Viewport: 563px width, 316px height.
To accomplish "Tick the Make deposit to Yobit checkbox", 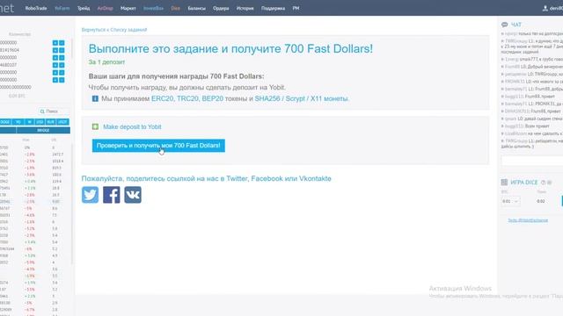I will 95,126.
